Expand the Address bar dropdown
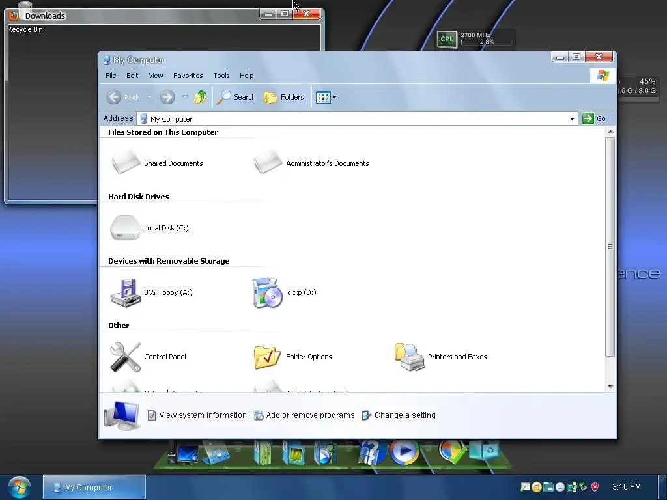This screenshot has width=667, height=500. point(572,119)
